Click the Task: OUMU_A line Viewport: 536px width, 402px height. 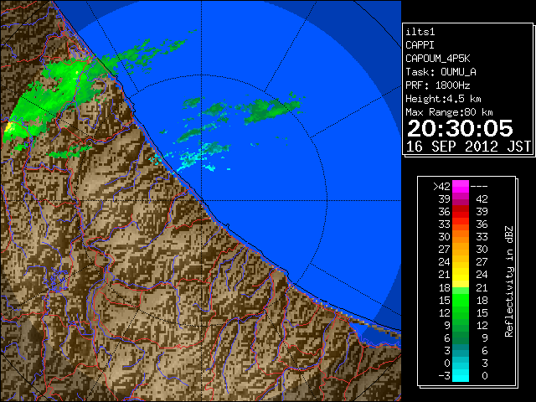(441, 72)
